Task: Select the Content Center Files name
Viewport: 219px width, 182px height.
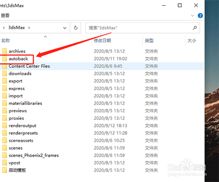Action: [x=29, y=66]
